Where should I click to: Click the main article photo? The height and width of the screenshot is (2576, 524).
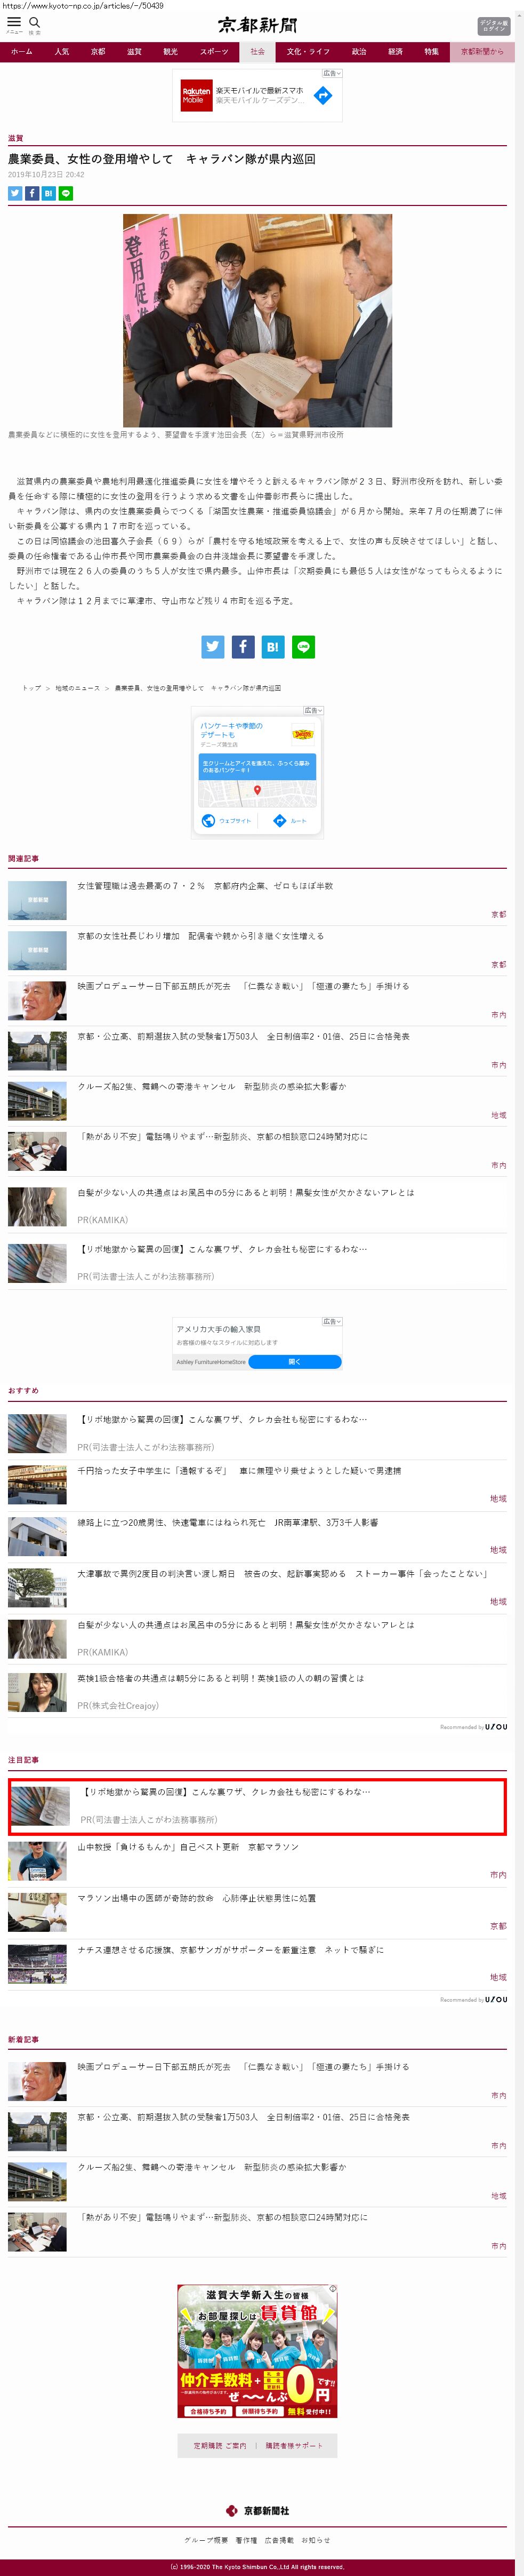pos(257,320)
